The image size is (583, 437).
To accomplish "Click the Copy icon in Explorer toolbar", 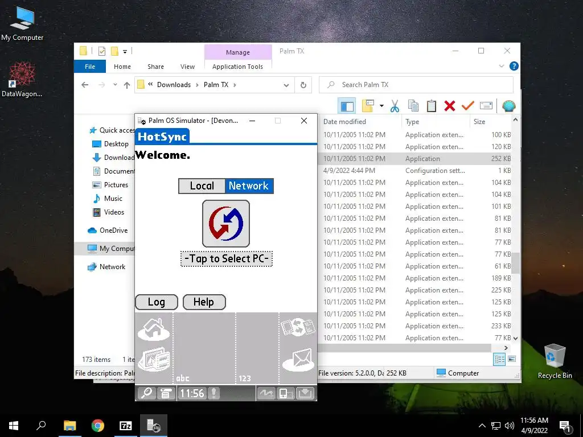I will pyautogui.click(x=413, y=106).
